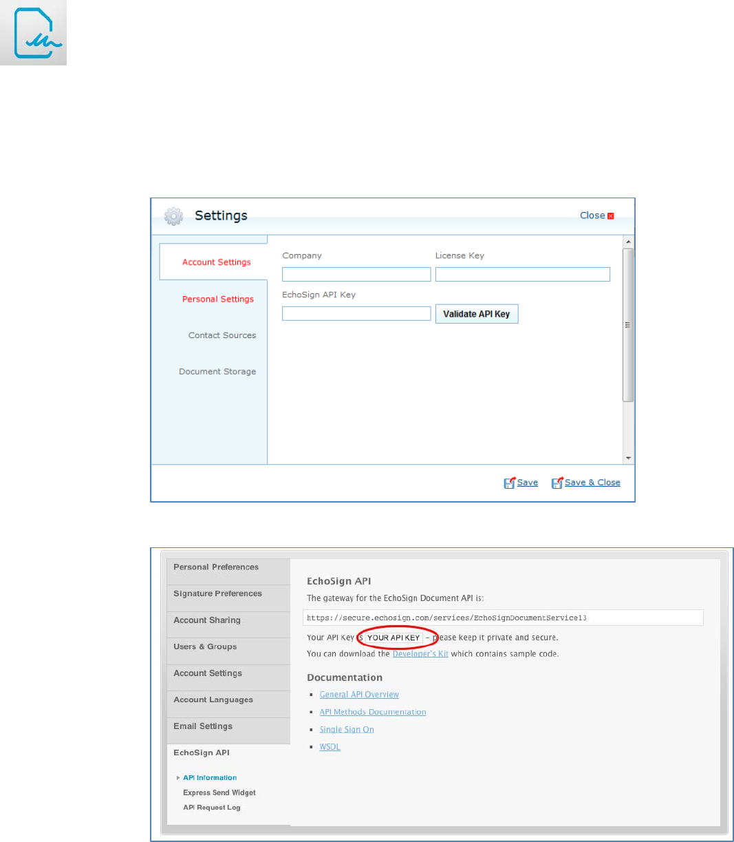Open the Developer's Kit link
The image size is (734, 842).
[420, 654]
